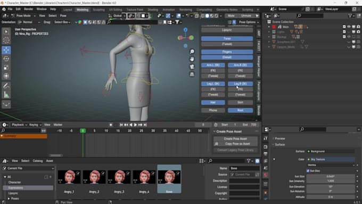This screenshot has height=204, width=362.
Task: Toggle the asset browser settings gear icon
Action: (258, 161)
